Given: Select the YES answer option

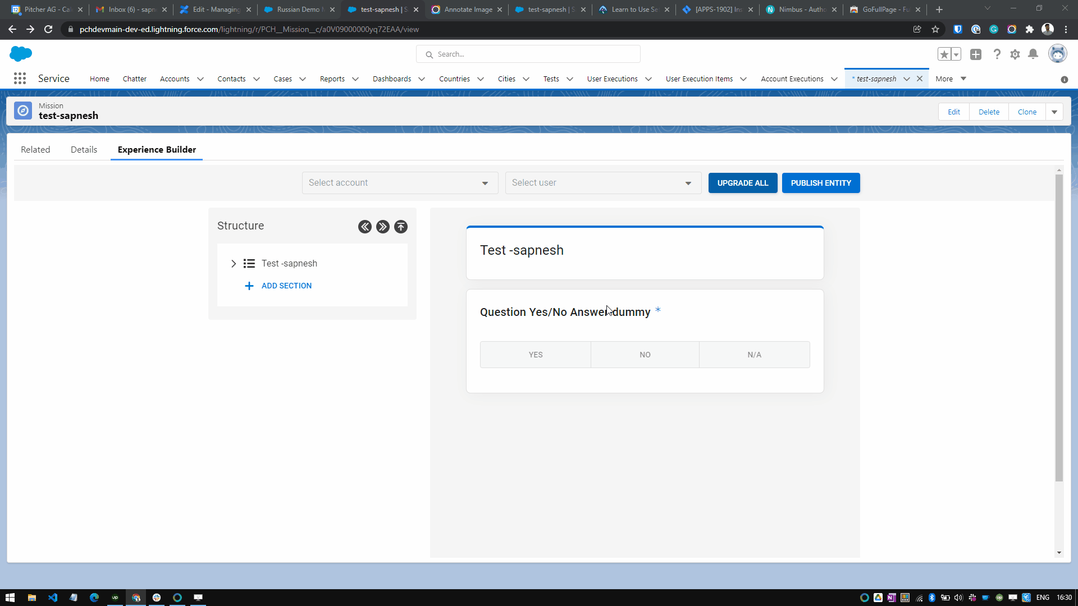Looking at the screenshot, I should pyautogui.click(x=535, y=355).
